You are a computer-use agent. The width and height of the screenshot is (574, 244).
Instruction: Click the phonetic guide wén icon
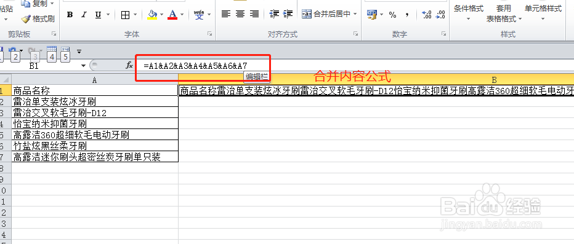click(199, 15)
